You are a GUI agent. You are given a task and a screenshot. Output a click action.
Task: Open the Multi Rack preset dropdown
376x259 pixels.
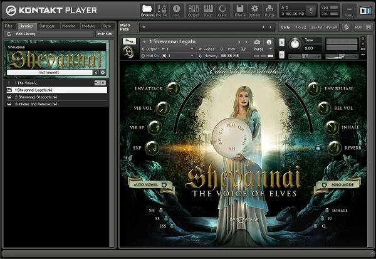[144, 27]
